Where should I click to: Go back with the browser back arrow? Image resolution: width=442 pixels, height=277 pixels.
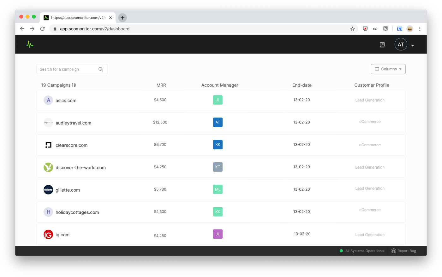(x=22, y=29)
